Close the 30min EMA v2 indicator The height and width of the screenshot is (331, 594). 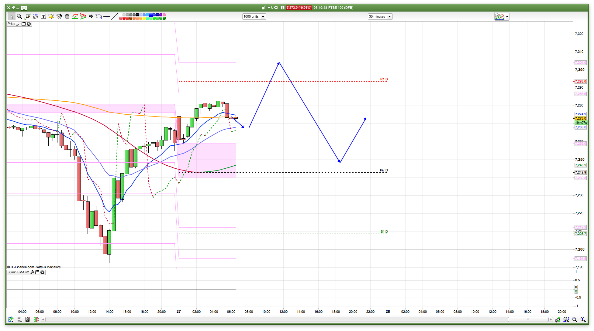click(x=43, y=272)
